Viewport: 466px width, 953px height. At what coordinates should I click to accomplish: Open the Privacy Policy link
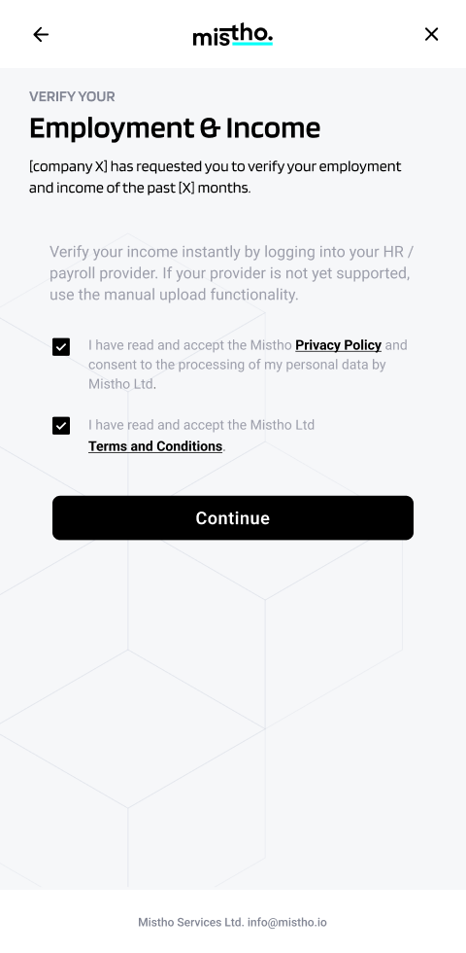click(x=338, y=345)
